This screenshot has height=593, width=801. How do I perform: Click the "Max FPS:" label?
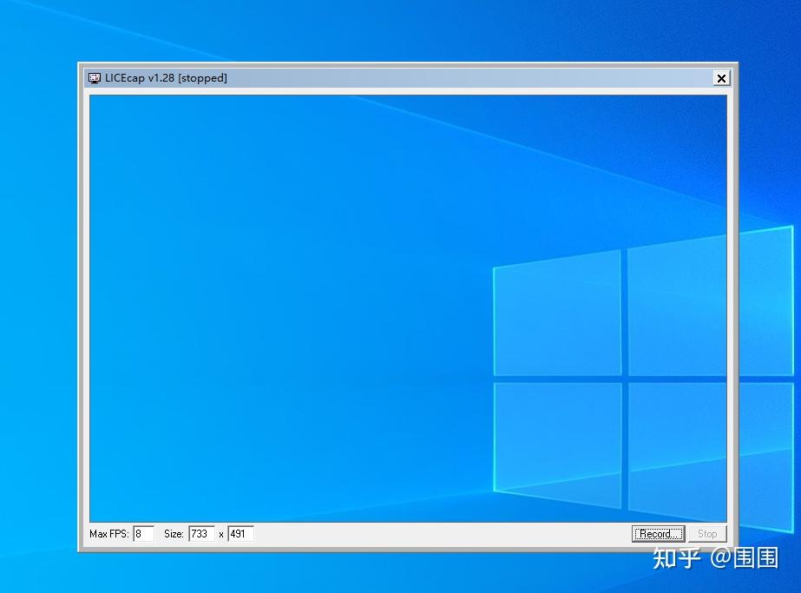[109, 534]
